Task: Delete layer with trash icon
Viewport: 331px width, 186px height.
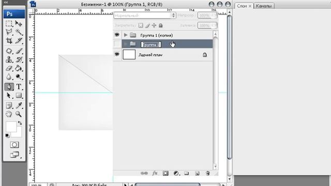Action: pyautogui.click(x=207, y=174)
